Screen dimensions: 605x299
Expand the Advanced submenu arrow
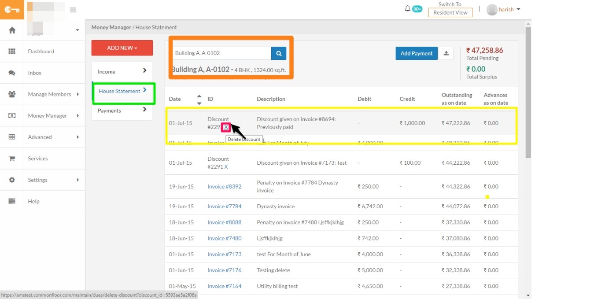point(78,137)
